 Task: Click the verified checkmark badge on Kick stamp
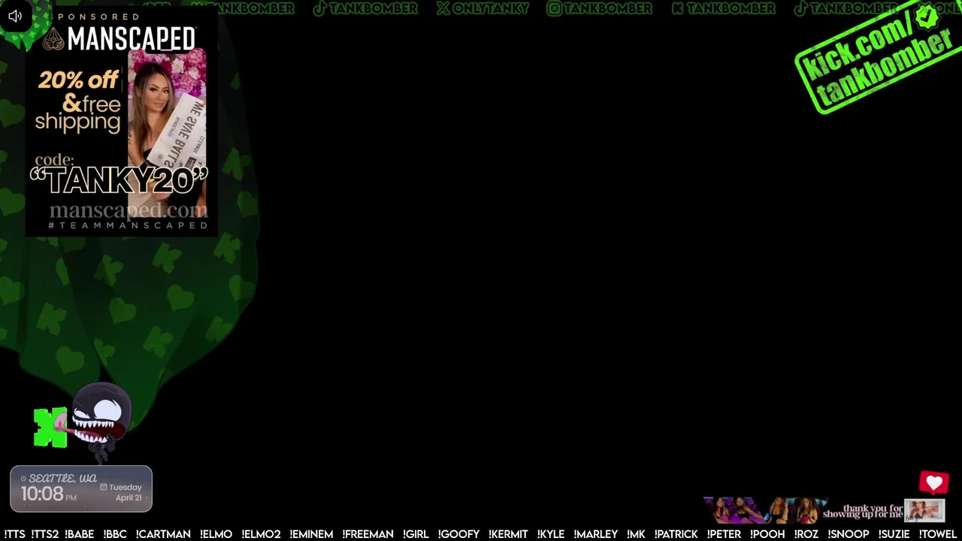[927, 17]
